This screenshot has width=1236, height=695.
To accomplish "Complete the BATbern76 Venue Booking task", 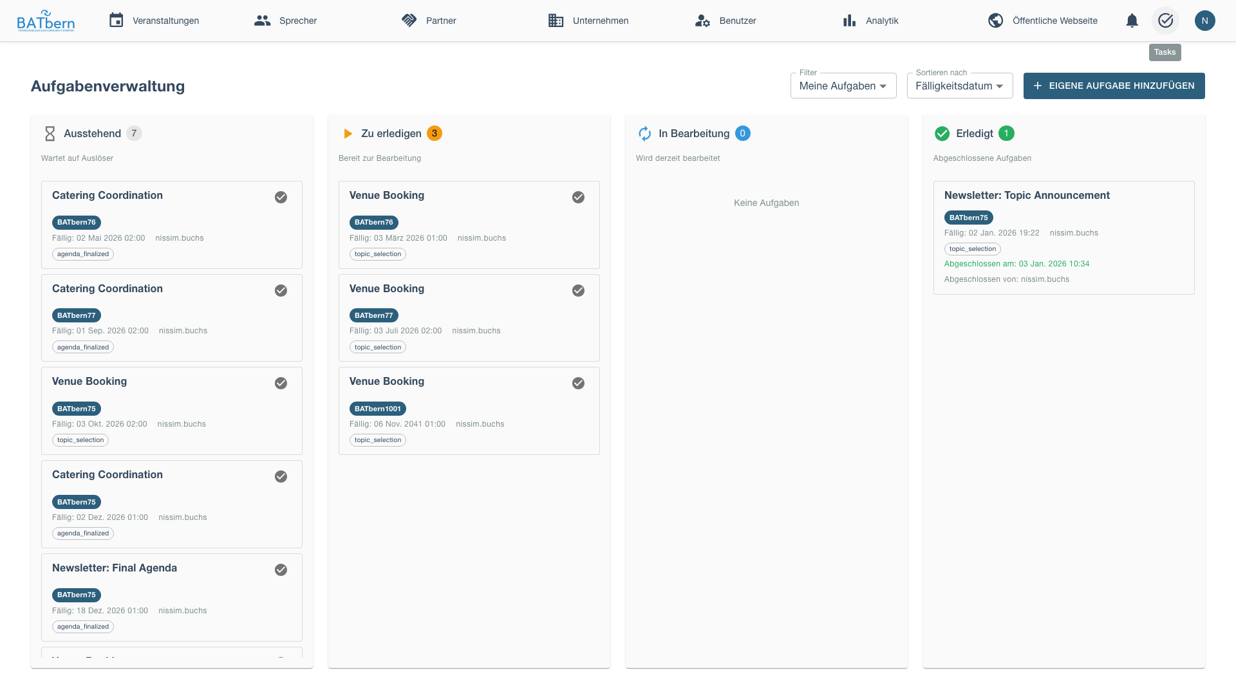I will coord(579,198).
